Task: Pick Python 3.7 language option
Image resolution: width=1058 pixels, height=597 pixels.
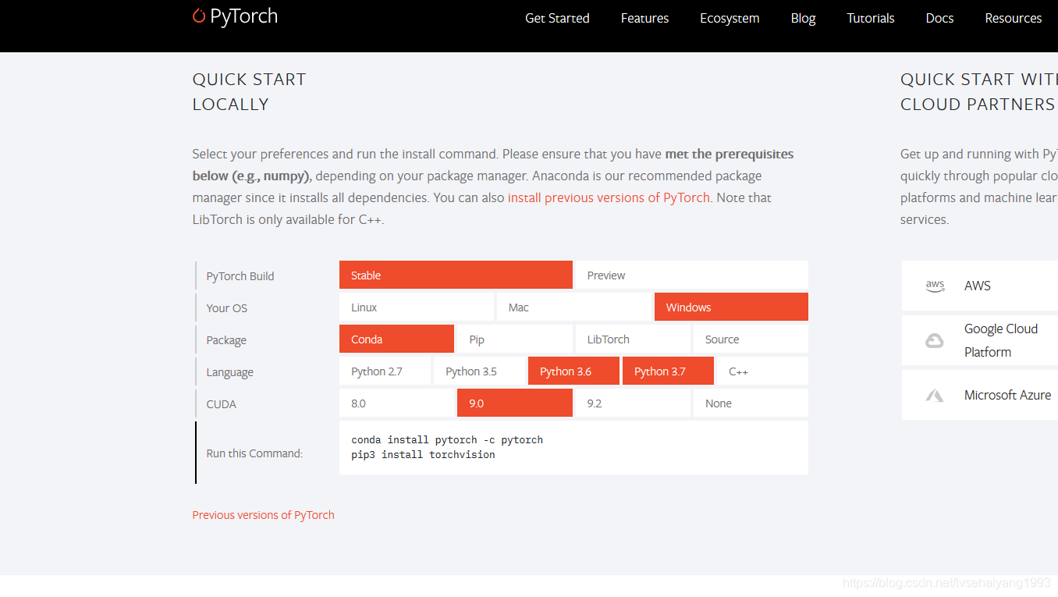Action: [x=668, y=371]
